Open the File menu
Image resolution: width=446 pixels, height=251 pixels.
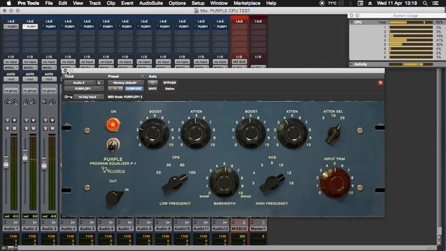49,3
